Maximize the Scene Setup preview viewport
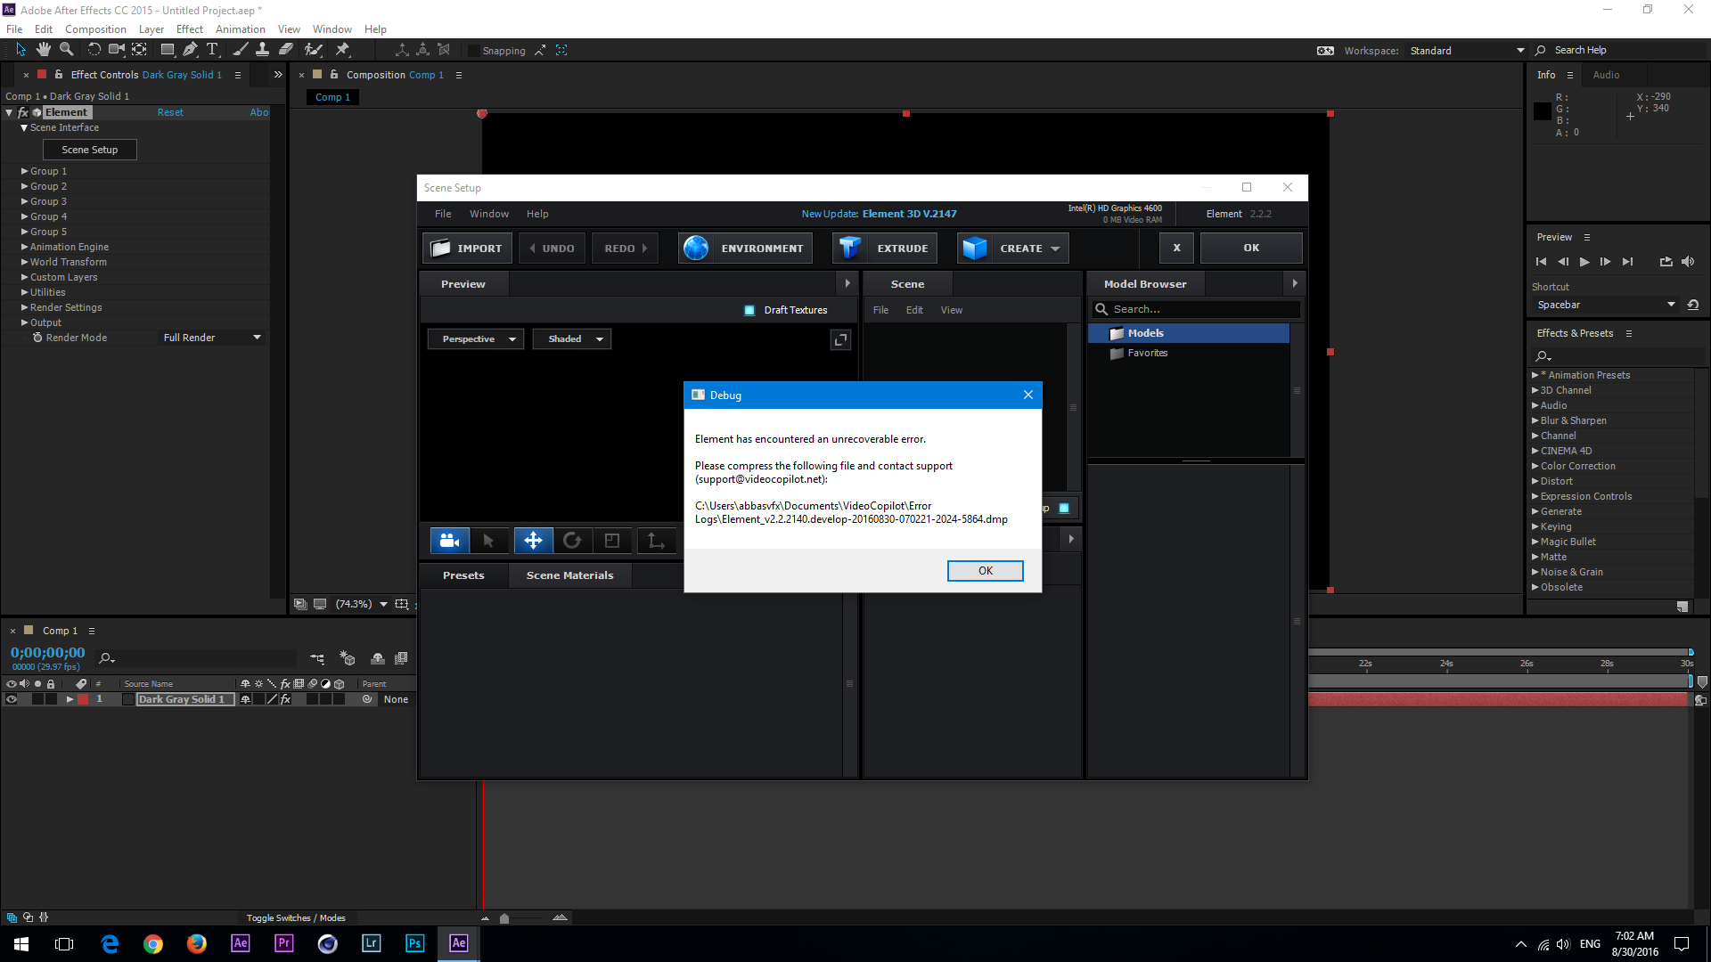The height and width of the screenshot is (962, 1711). tap(840, 339)
